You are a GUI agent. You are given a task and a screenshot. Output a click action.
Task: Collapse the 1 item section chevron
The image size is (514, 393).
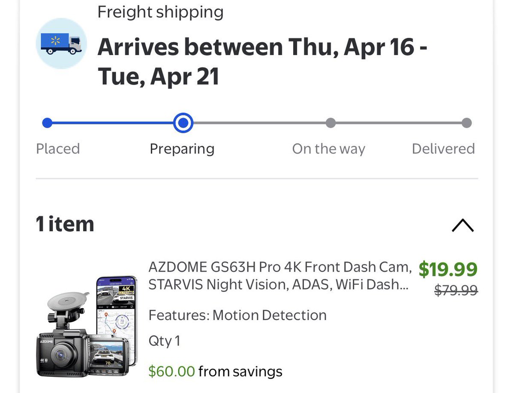tap(463, 225)
